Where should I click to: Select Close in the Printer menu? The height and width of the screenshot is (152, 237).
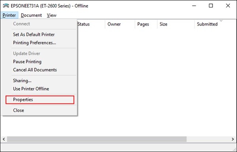[x=19, y=110]
